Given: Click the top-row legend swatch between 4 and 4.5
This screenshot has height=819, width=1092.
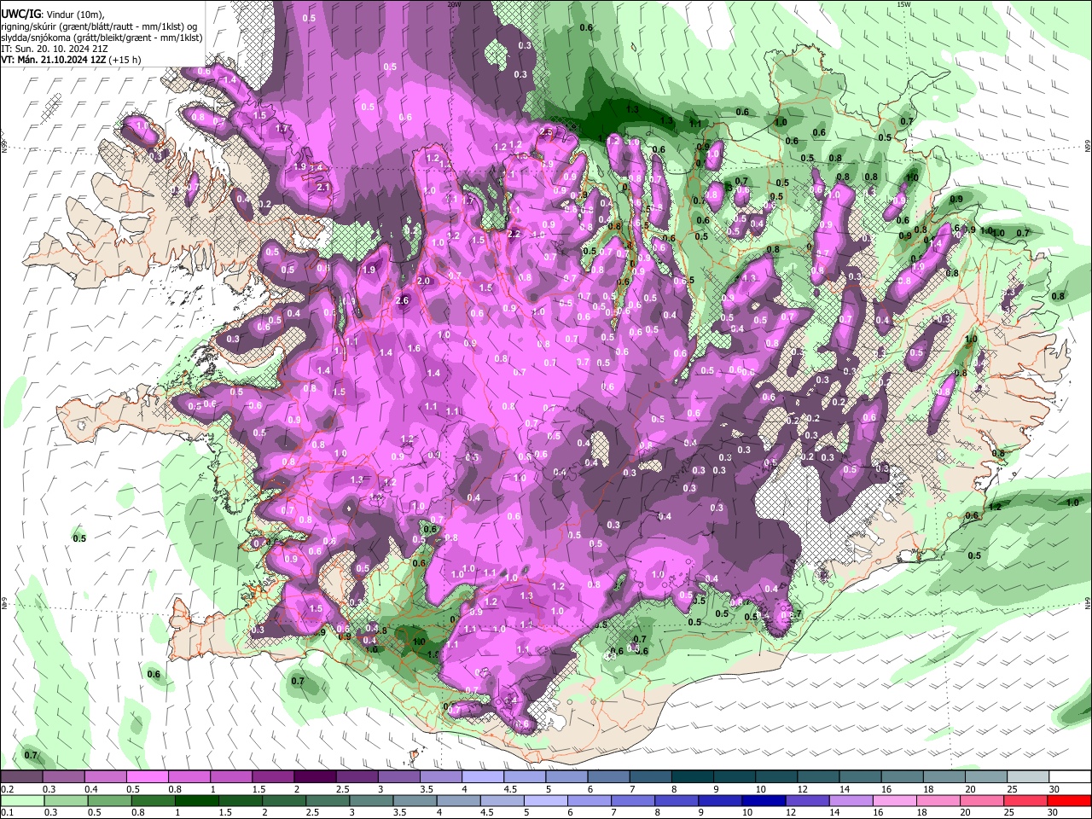Looking at the screenshot, I should pos(482,777).
